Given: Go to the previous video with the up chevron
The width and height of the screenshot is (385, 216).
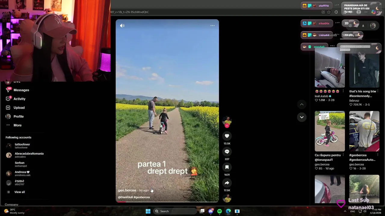Looking at the screenshot, I should [x=302, y=104].
